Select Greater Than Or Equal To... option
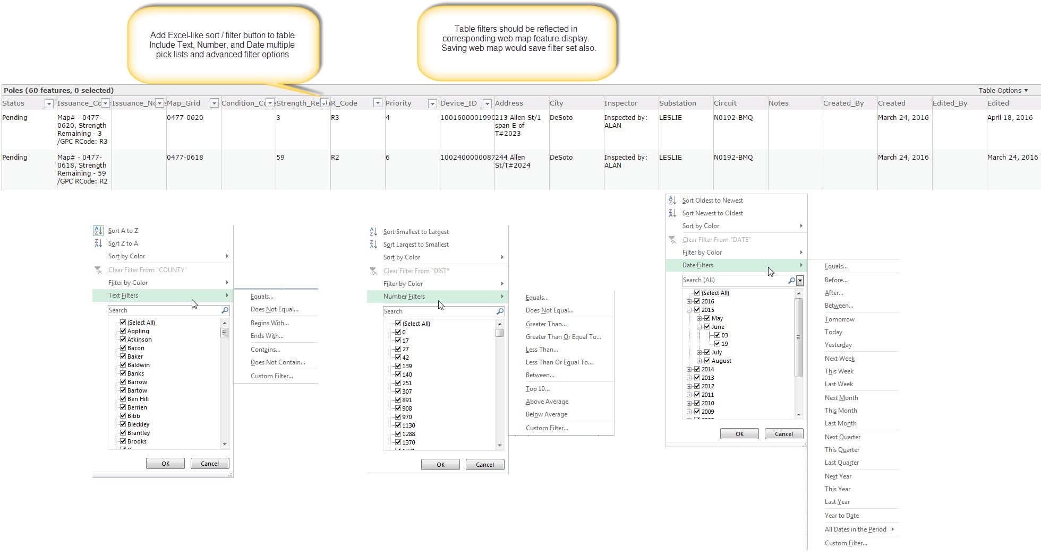Image resolution: width=1041 pixels, height=557 pixels. (x=564, y=337)
